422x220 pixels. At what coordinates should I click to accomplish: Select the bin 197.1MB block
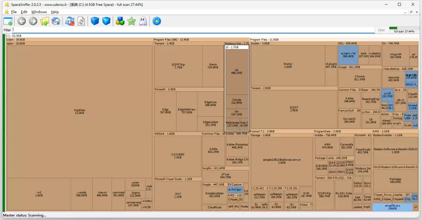236,113
